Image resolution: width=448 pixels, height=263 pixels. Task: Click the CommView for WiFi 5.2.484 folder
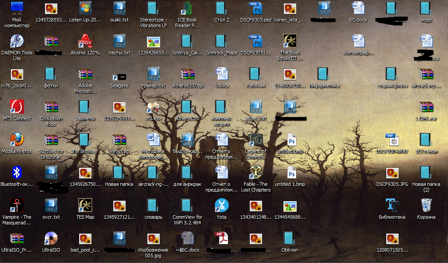[x=187, y=206]
